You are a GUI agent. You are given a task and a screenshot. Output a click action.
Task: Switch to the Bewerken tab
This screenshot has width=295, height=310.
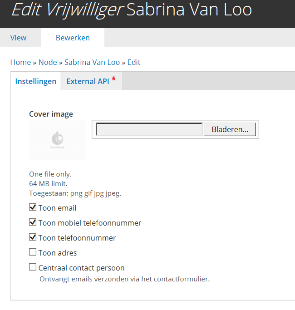click(73, 38)
